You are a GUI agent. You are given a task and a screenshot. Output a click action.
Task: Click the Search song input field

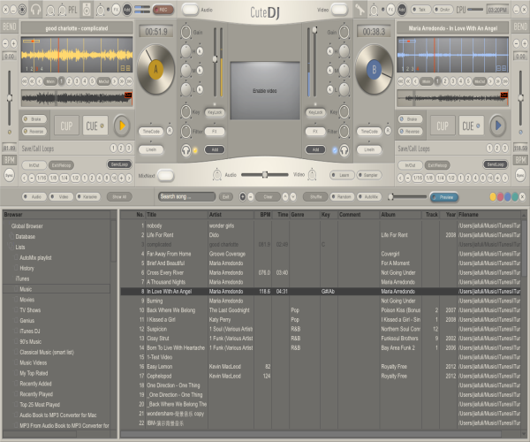[x=185, y=196]
